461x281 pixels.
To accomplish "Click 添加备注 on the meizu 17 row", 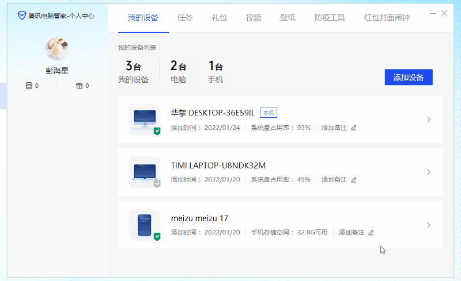I will 352,233.
